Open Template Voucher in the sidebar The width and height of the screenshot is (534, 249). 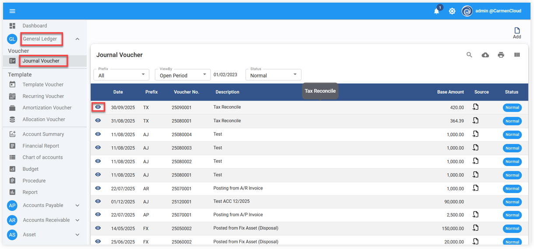pyautogui.click(x=43, y=84)
